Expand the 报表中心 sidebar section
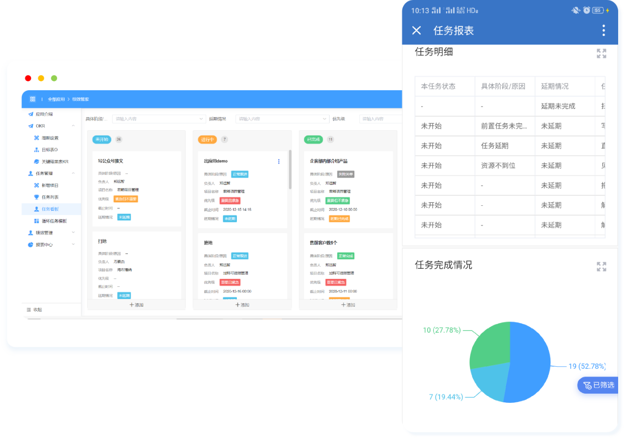Screen dimensions: 624x438 pyautogui.click(x=73, y=244)
